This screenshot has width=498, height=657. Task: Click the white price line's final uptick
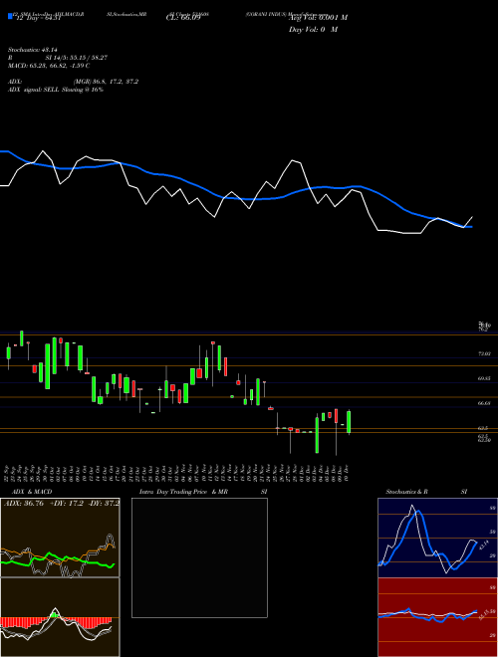point(468,222)
